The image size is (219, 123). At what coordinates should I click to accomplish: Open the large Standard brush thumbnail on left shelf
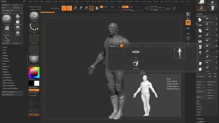[x=34, y=17]
